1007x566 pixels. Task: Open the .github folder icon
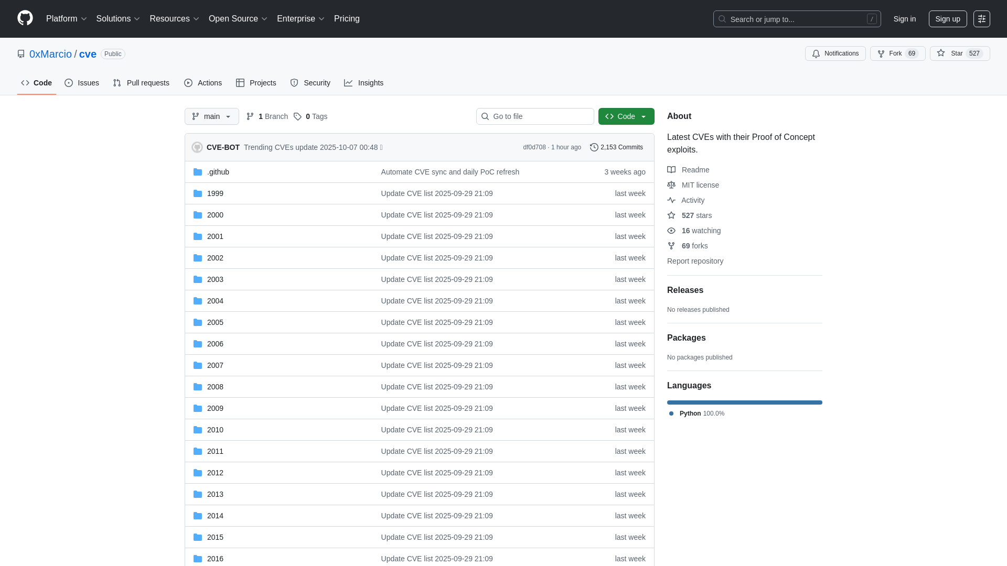click(x=198, y=171)
